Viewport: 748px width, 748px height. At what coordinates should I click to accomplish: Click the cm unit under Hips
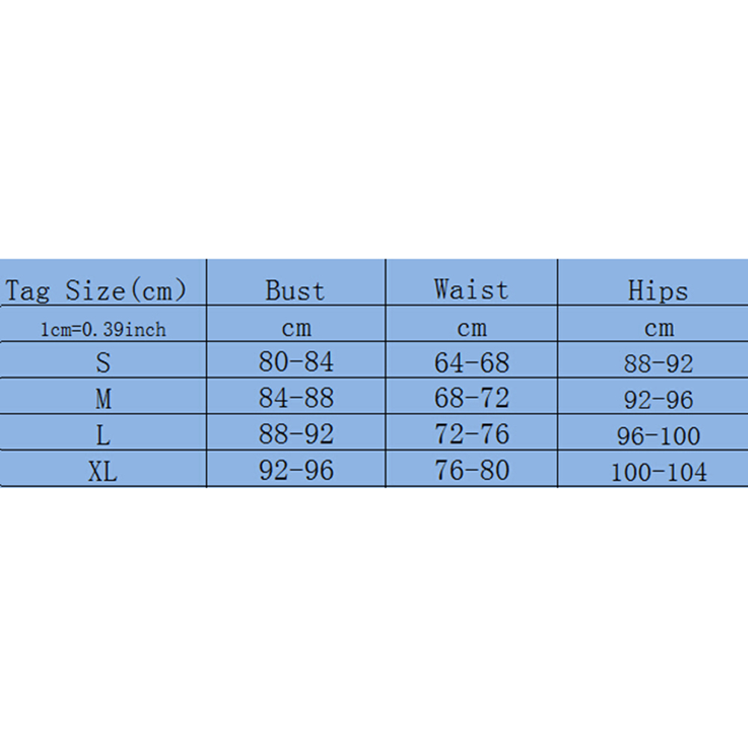tap(658, 328)
